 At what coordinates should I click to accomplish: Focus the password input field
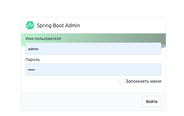point(93,69)
